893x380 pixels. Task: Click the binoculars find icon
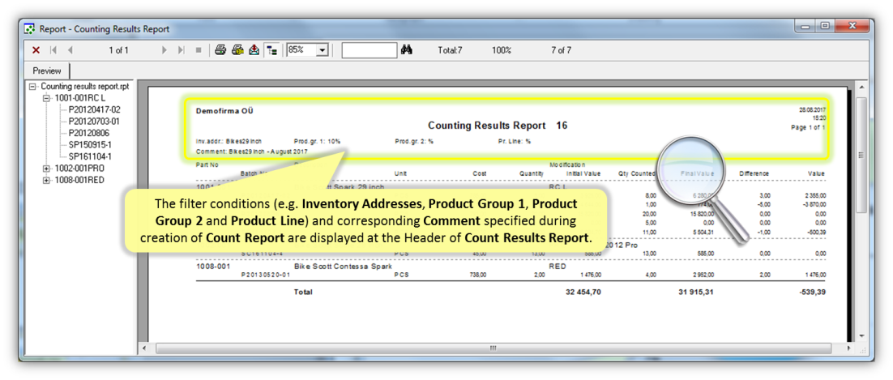click(x=407, y=50)
